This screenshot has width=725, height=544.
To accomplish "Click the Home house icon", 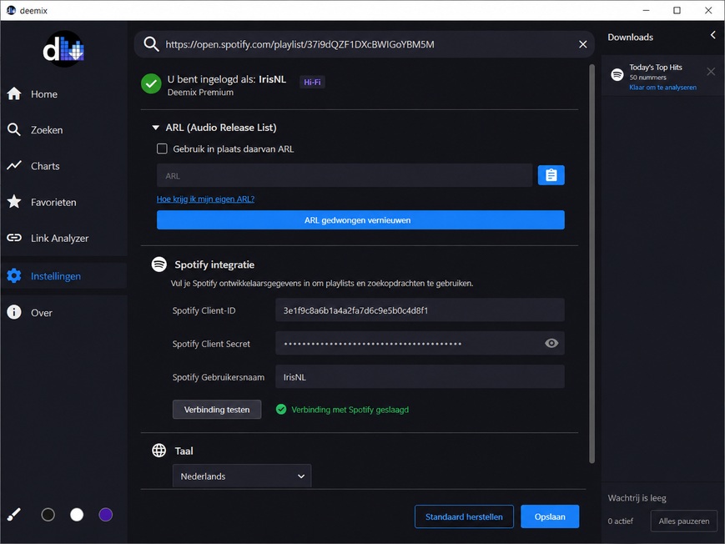I will [14, 94].
